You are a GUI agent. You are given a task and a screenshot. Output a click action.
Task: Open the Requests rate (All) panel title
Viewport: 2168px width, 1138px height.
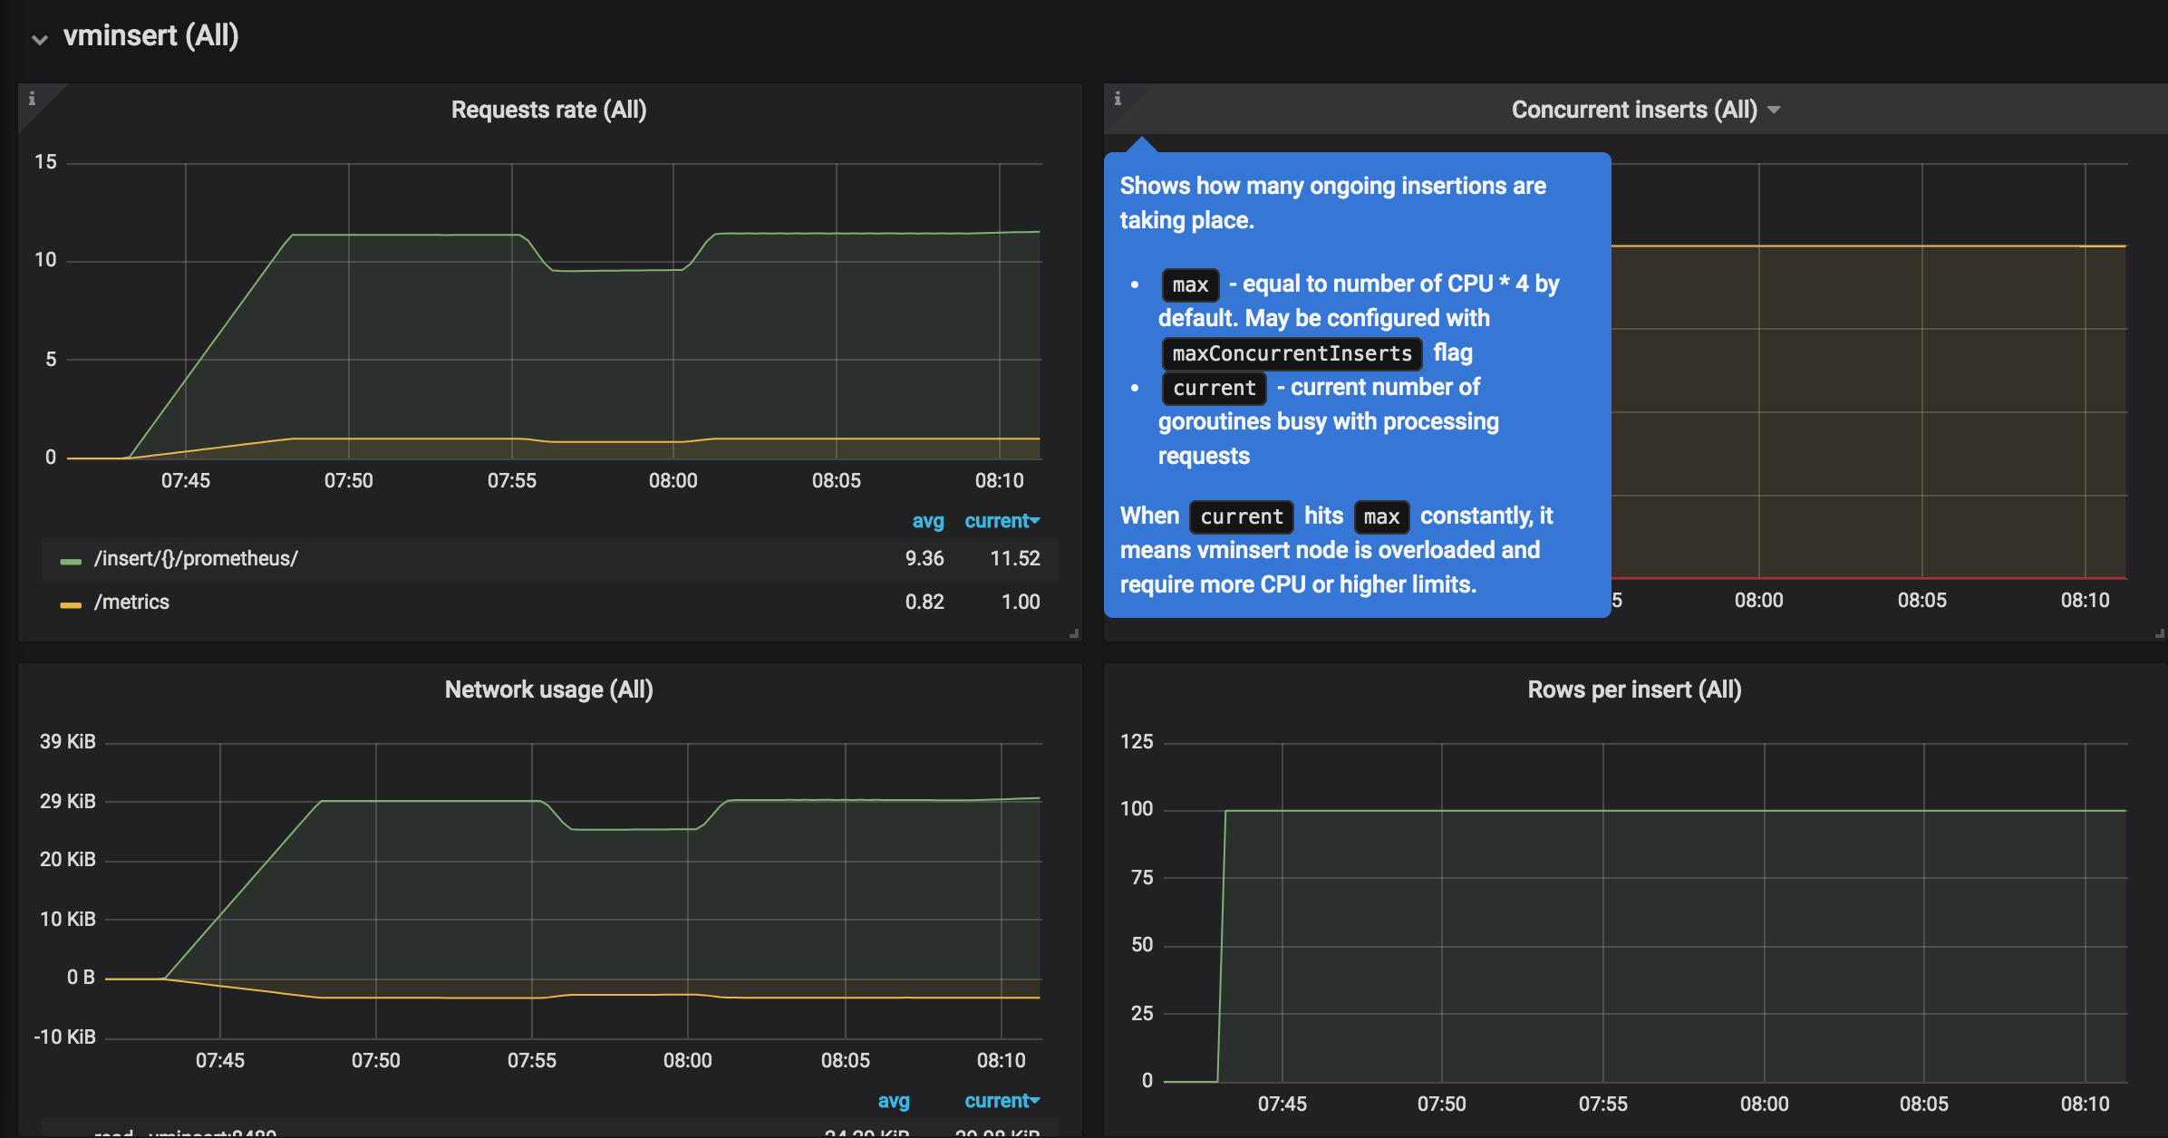pyautogui.click(x=548, y=110)
